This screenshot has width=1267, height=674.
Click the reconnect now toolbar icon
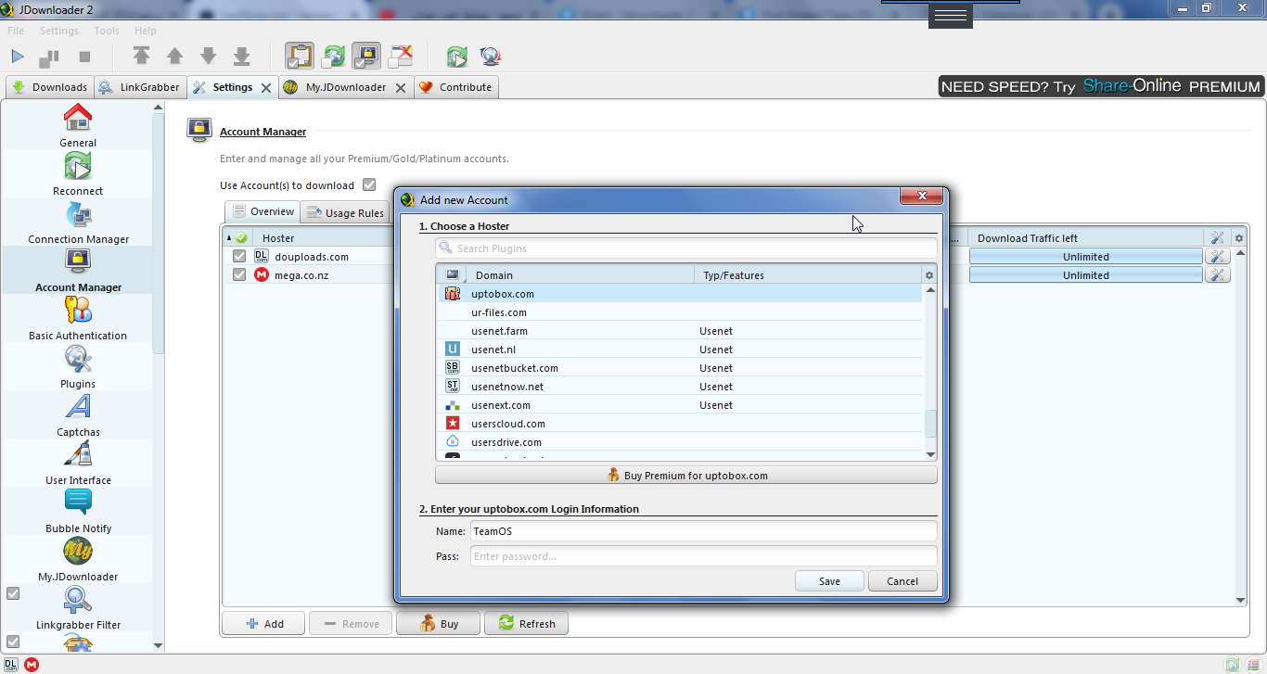(456, 57)
